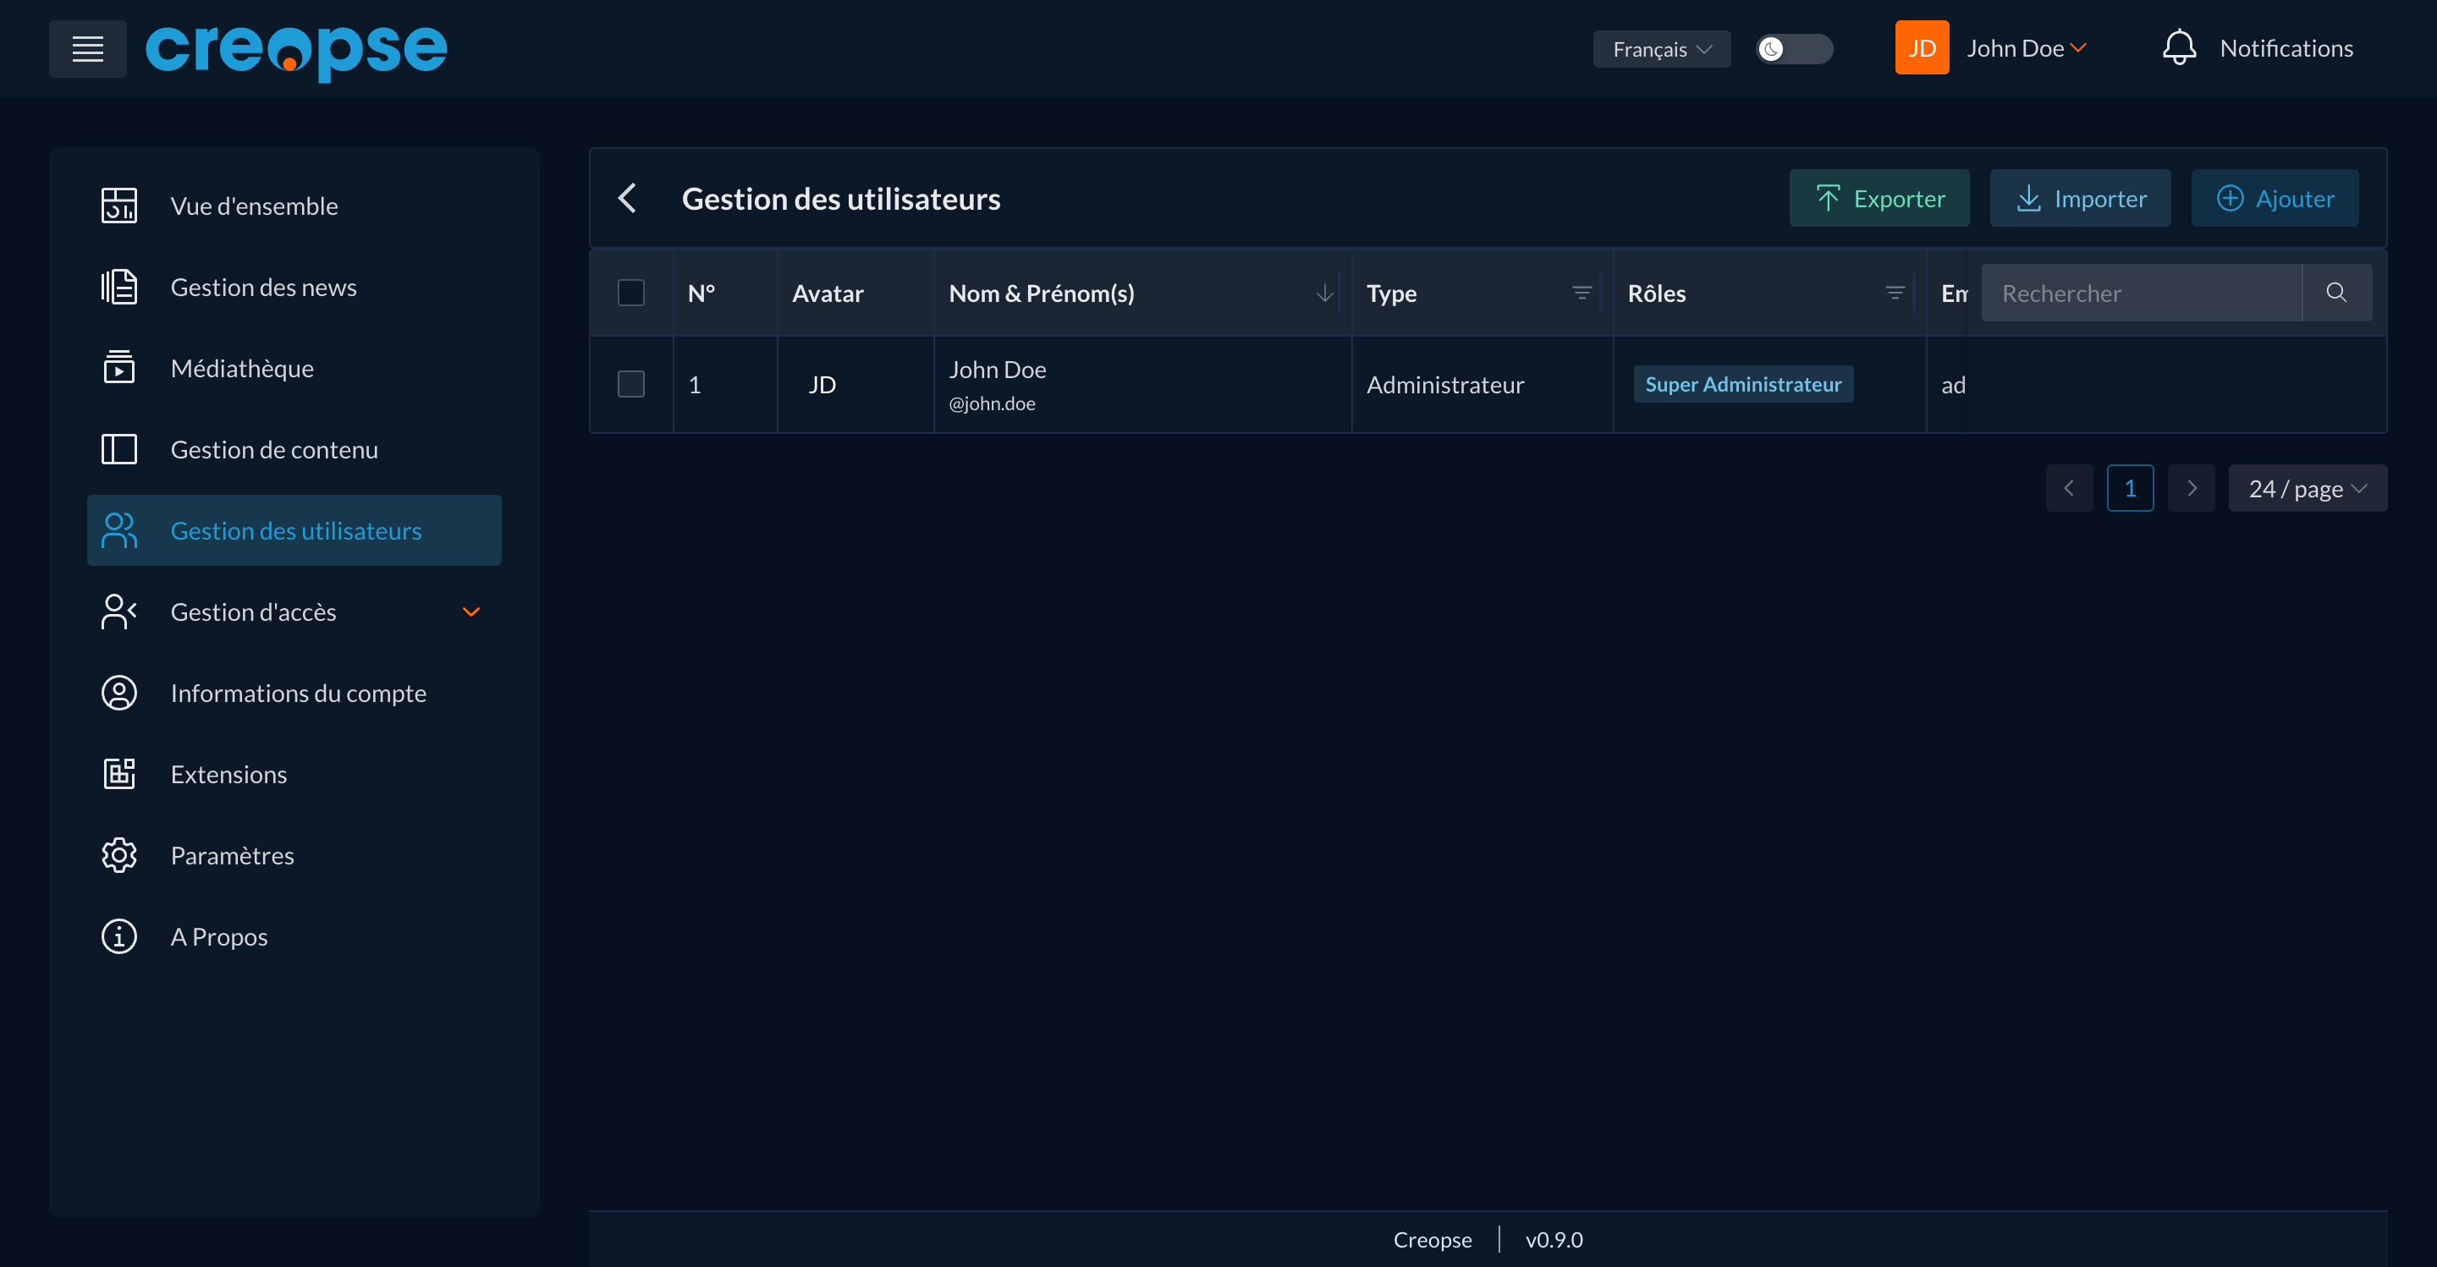Open Gestion de contenu menu item
The image size is (2437, 1267).
pos(294,449)
